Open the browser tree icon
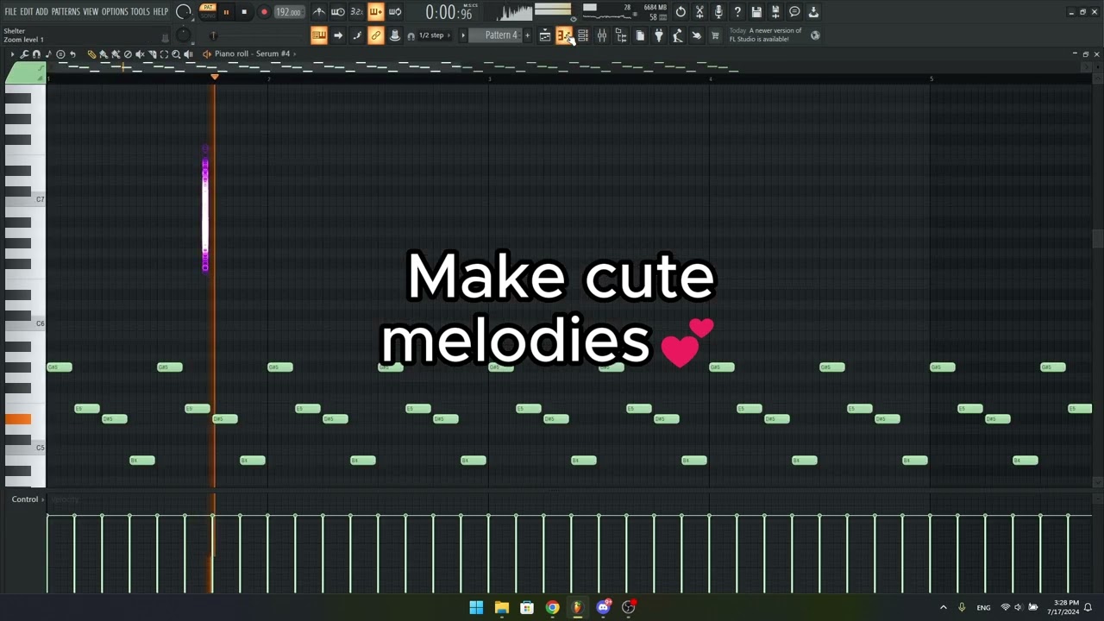 (621, 35)
